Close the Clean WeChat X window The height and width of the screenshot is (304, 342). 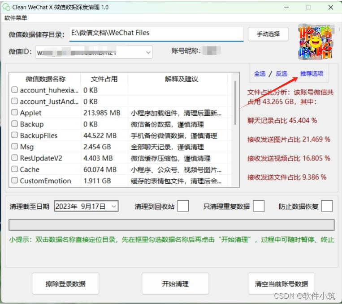tap(331, 7)
